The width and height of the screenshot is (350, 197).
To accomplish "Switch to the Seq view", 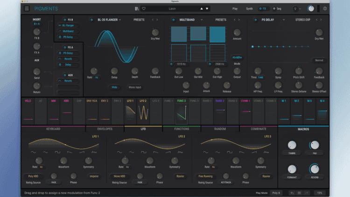I will tap(277, 9).
